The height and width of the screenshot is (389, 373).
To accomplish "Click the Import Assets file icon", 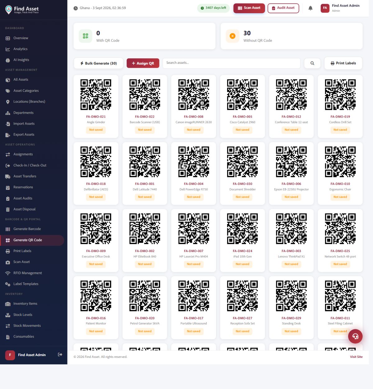I will (8, 124).
